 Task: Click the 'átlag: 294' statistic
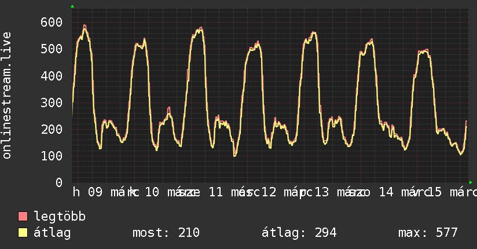click(299, 233)
